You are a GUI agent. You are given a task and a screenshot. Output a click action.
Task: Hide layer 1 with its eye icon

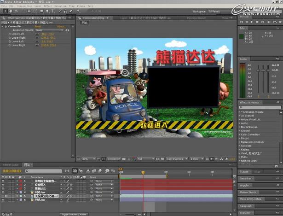tap(3, 181)
